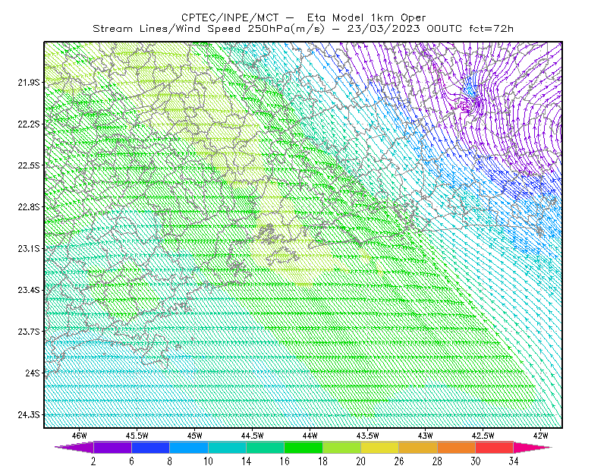Click the teal green 14-16 legend swatch
607x469 pixels.
[x=265, y=447]
